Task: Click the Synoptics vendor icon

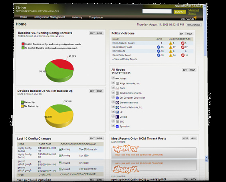Action: pyautogui.click(x=117, y=127)
